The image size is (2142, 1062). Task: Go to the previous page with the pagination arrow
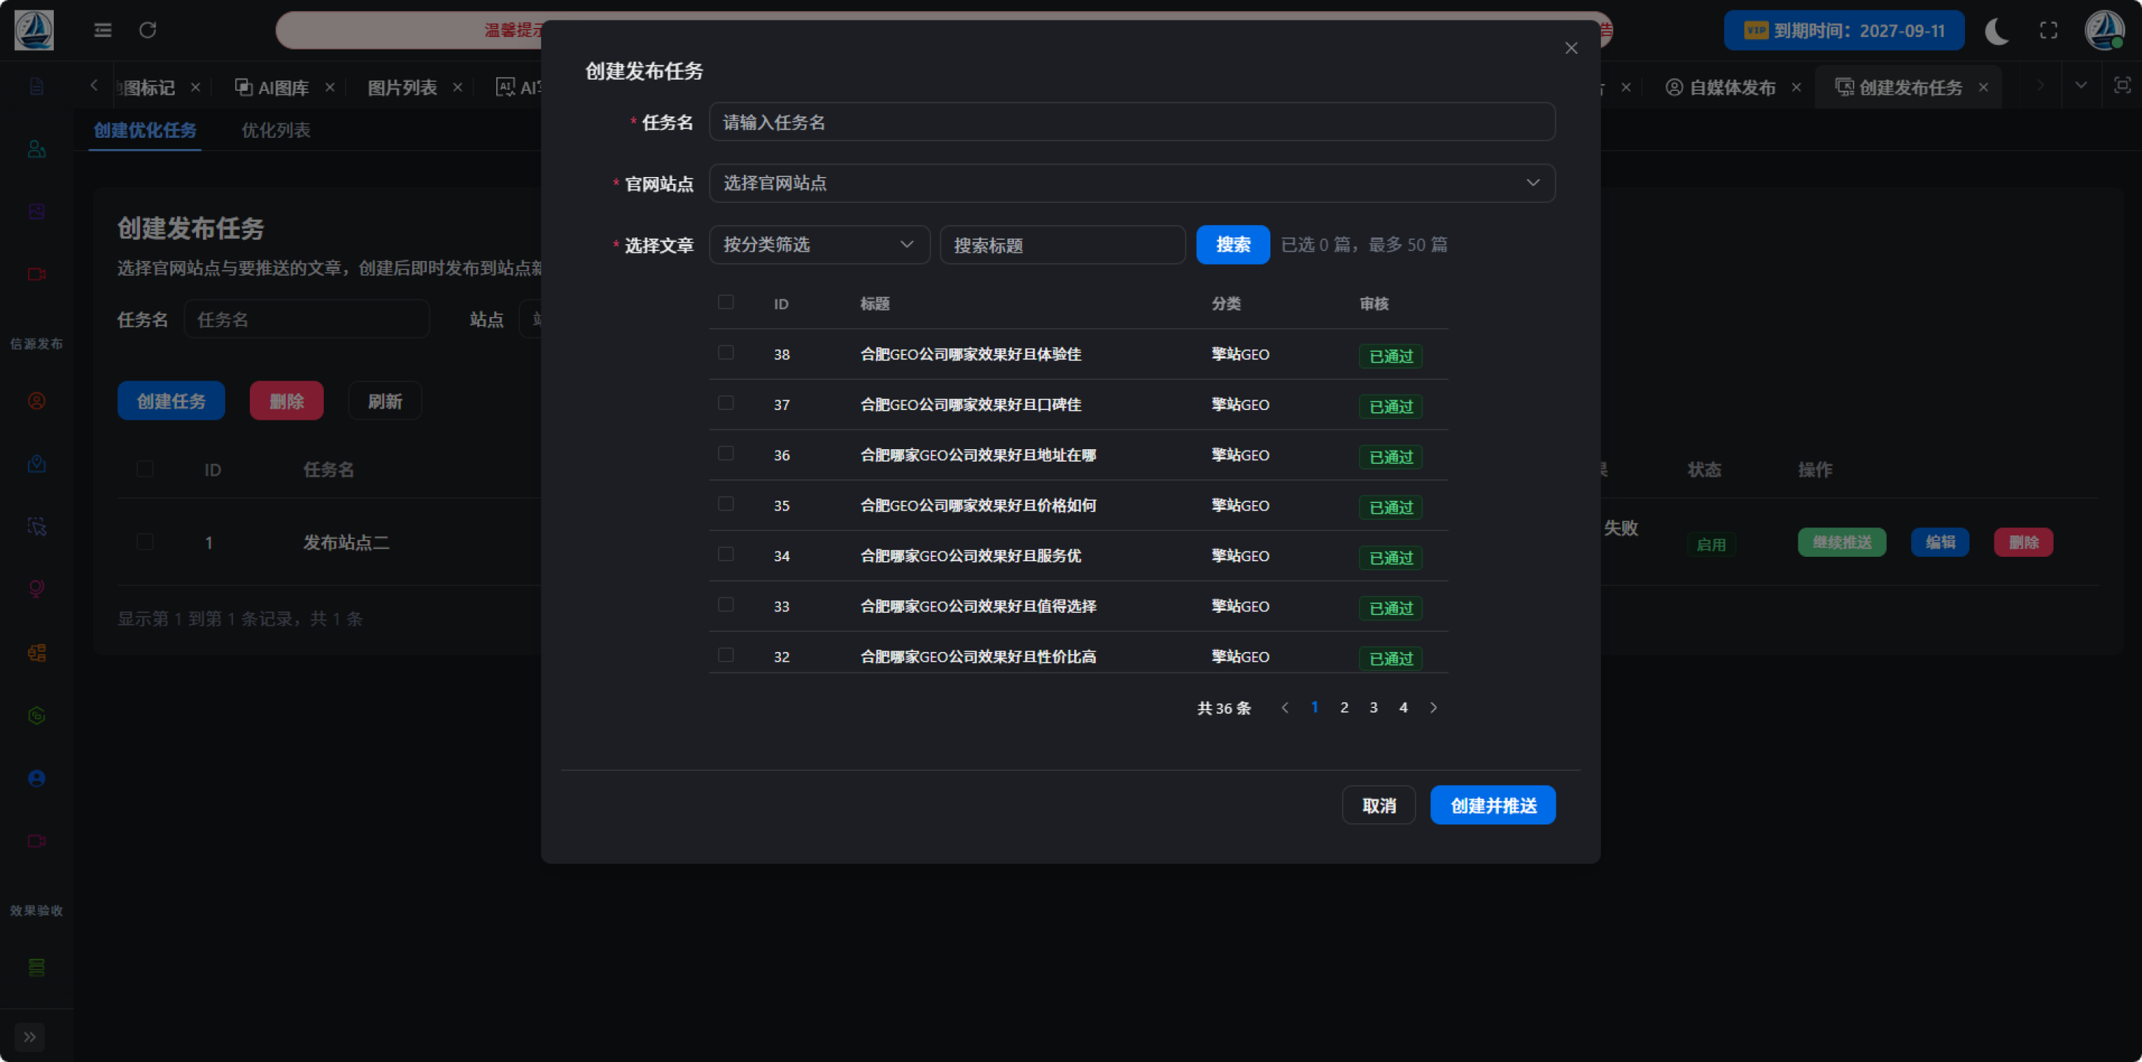coord(1284,708)
